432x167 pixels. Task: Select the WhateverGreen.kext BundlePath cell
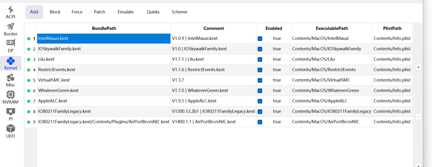tap(104, 90)
